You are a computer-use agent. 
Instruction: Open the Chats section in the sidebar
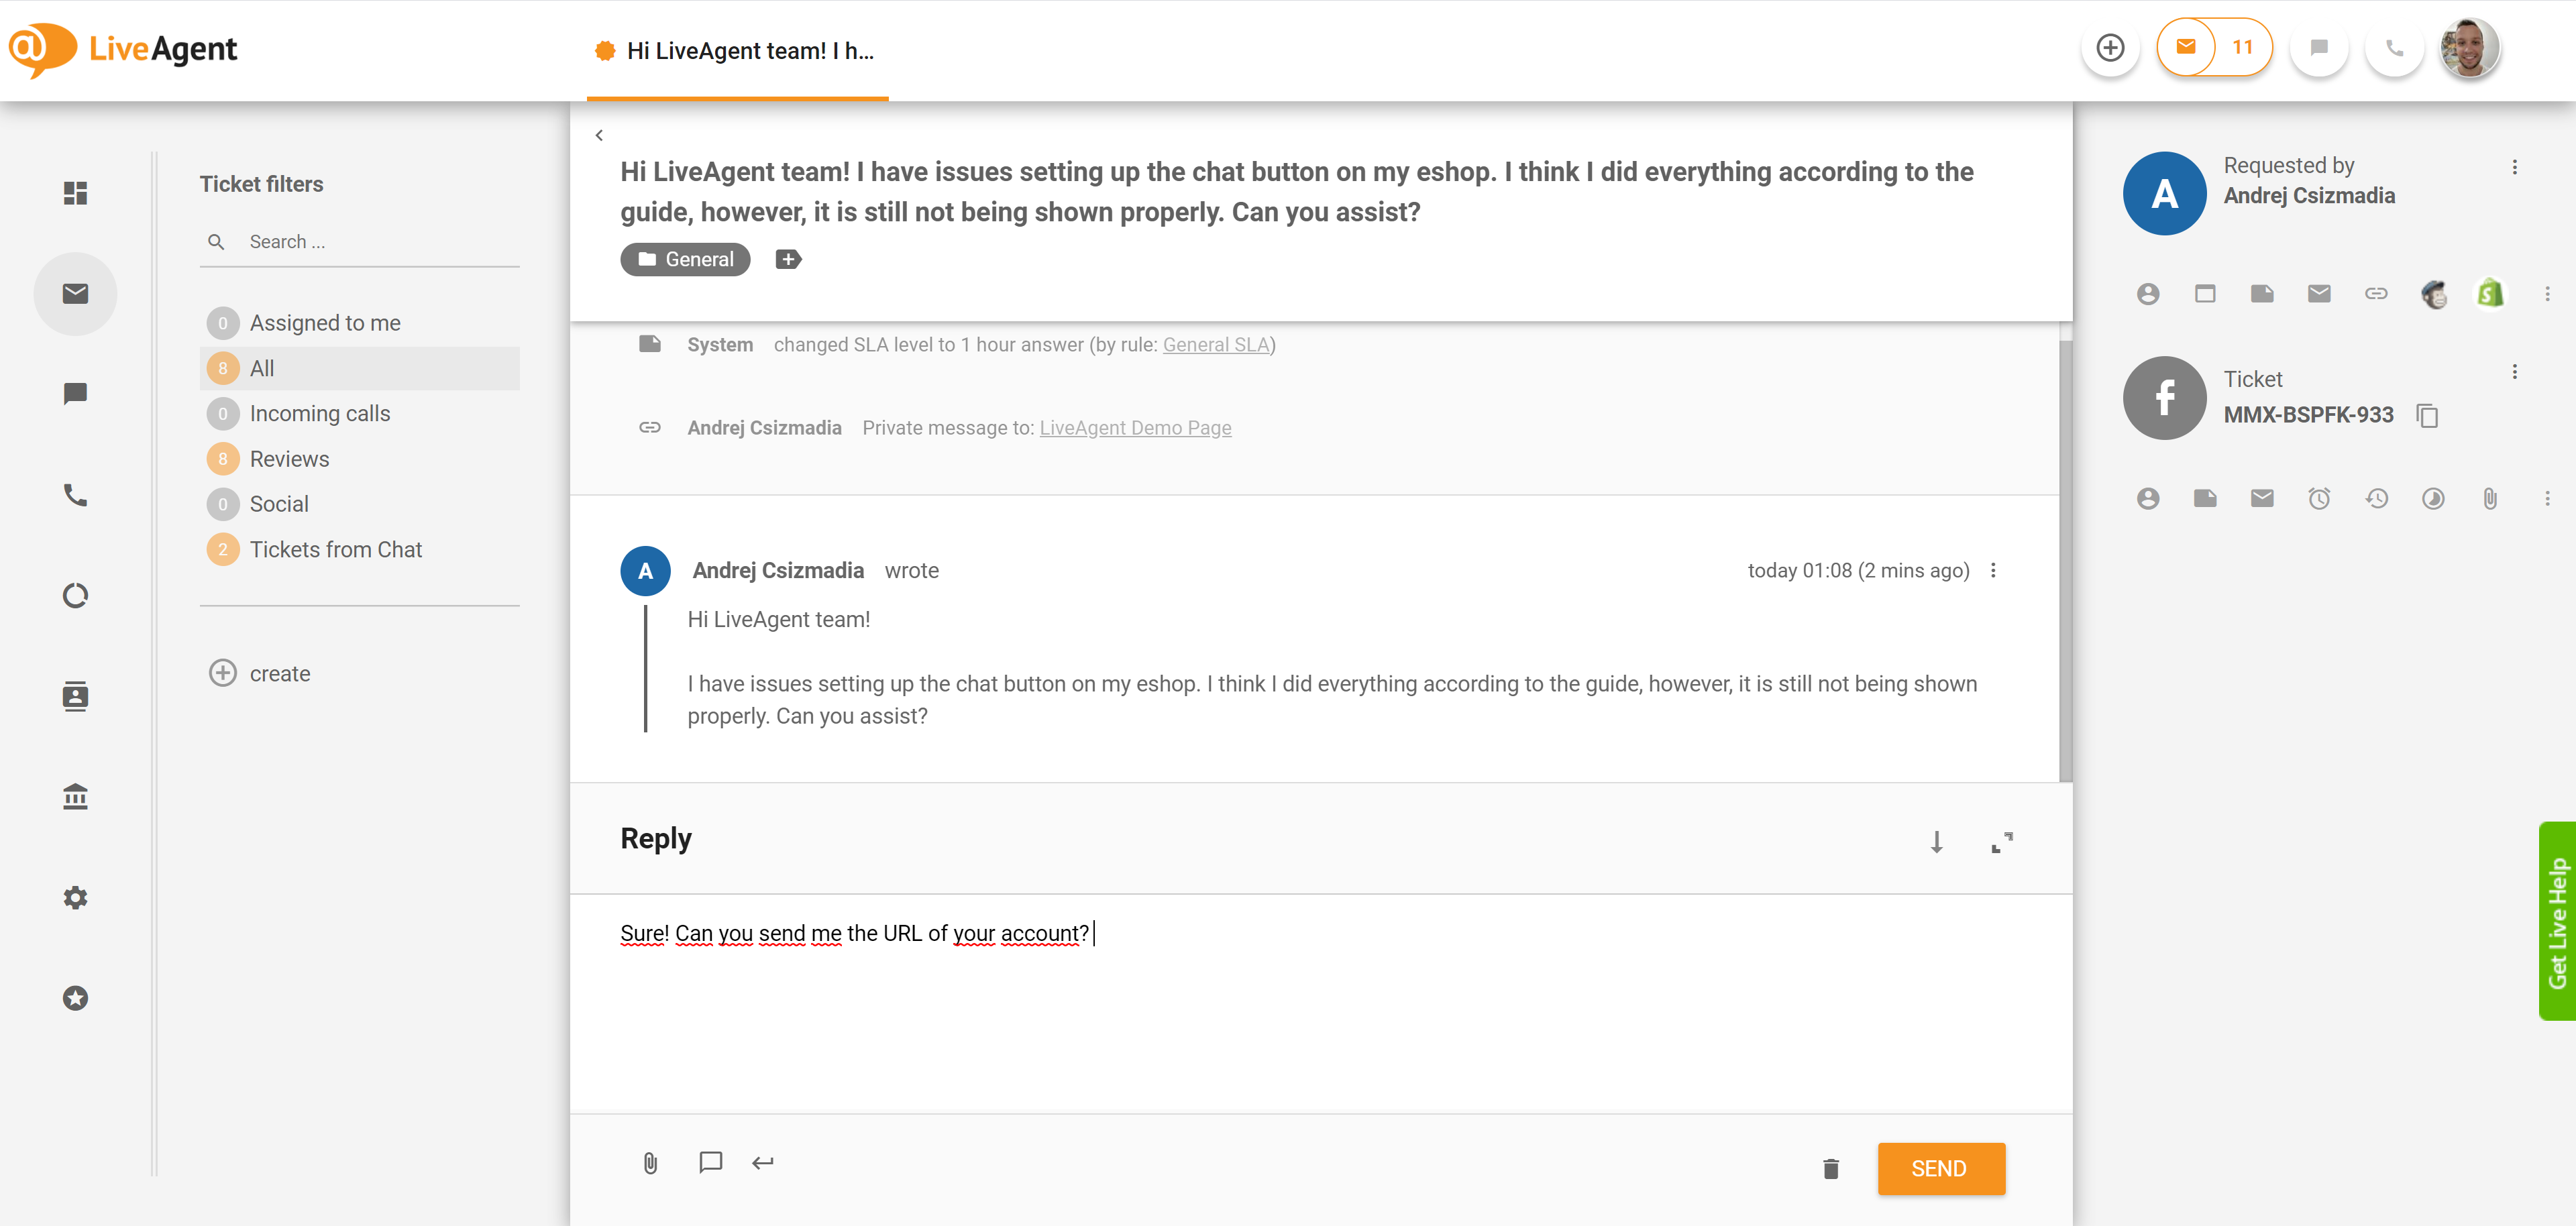coord(75,393)
